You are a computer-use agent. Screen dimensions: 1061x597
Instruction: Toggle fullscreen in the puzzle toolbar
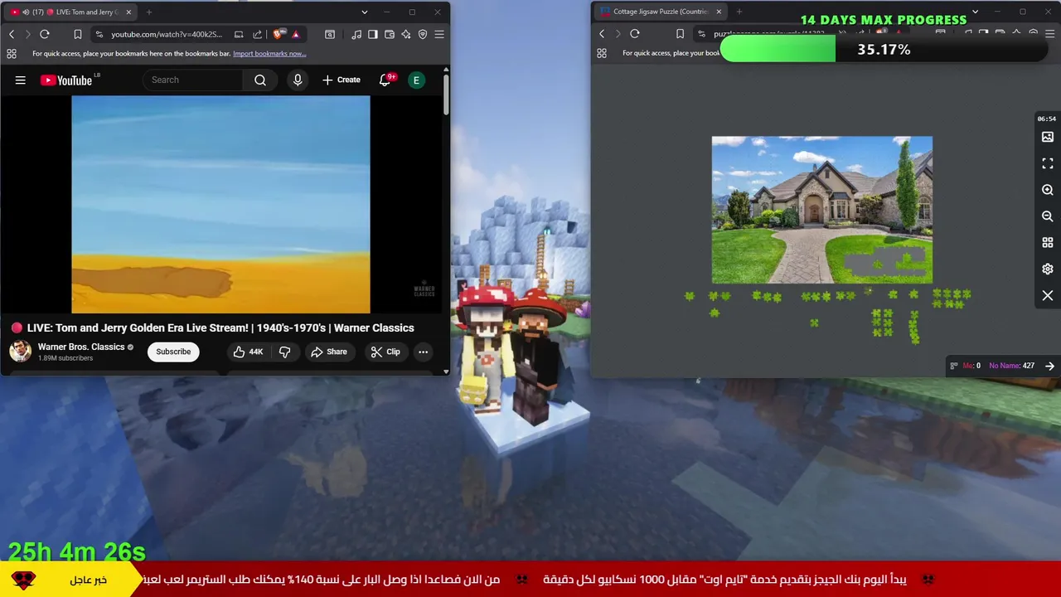point(1048,163)
